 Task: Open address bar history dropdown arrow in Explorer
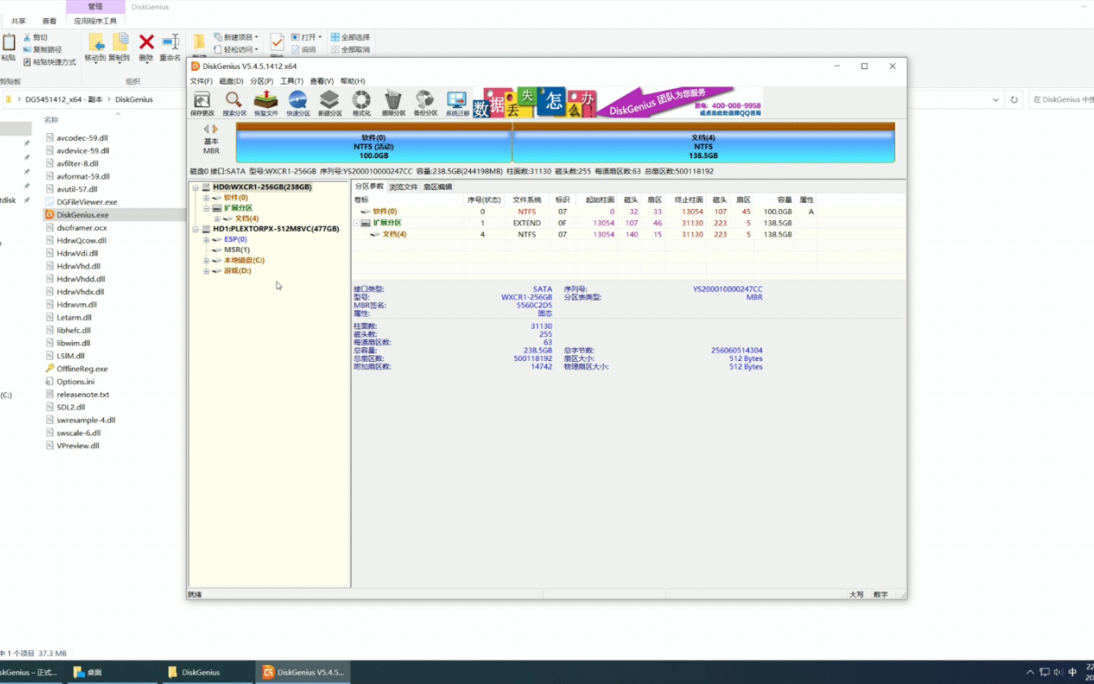pyautogui.click(x=995, y=99)
